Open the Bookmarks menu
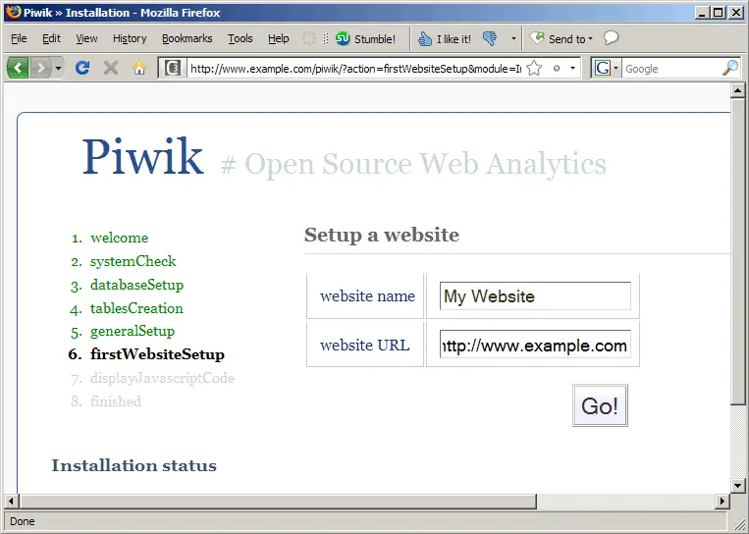 click(187, 38)
